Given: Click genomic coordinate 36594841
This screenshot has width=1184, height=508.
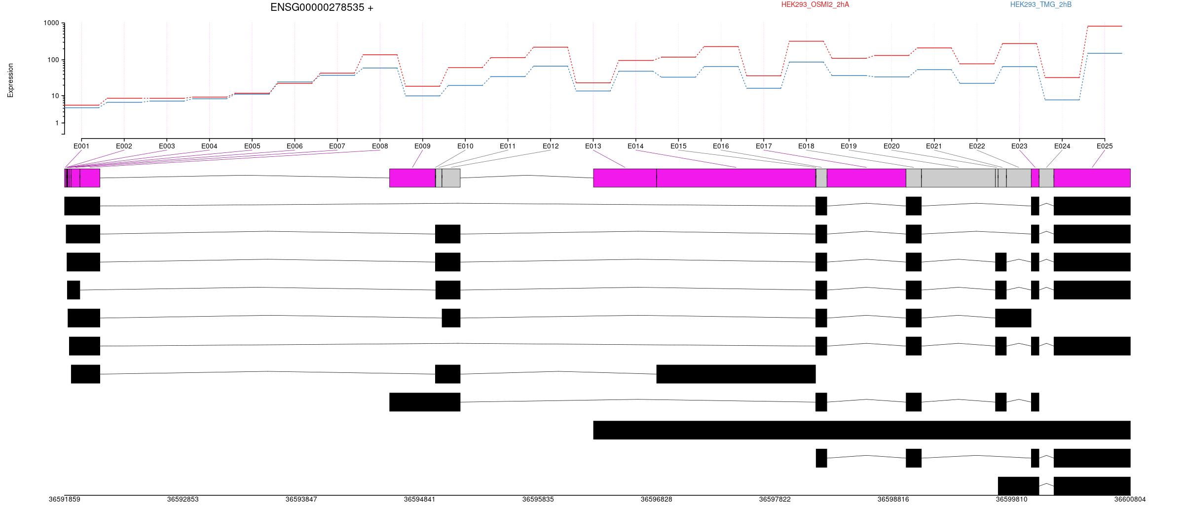Looking at the screenshot, I should (420, 500).
